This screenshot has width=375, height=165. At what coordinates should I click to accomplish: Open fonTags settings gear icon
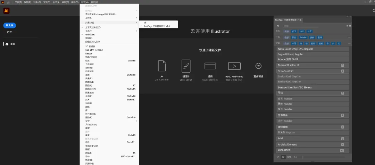350,26
